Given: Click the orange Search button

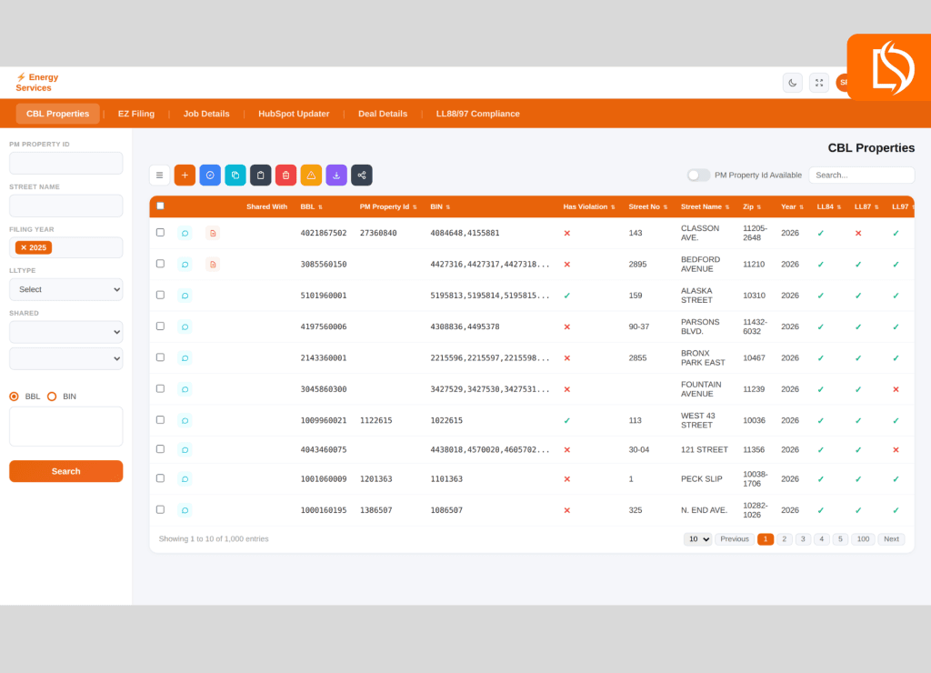Looking at the screenshot, I should click(x=65, y=471).
